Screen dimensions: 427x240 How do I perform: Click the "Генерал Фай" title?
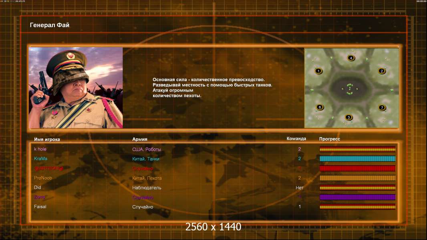[x=50, y=25]
